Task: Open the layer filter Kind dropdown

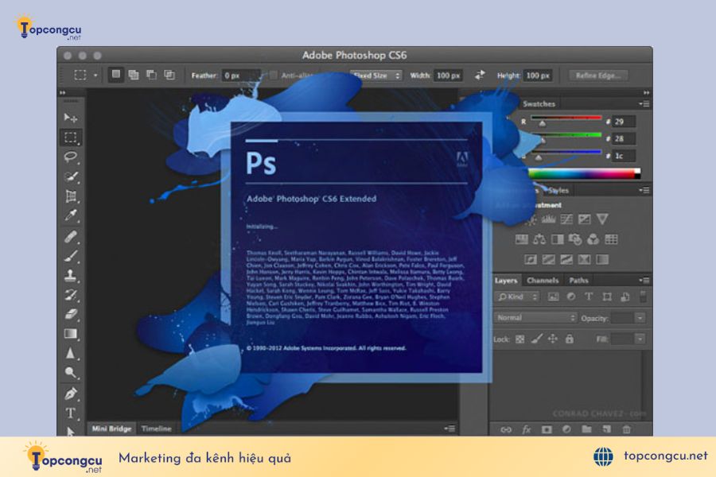Action: coord(516,297)
